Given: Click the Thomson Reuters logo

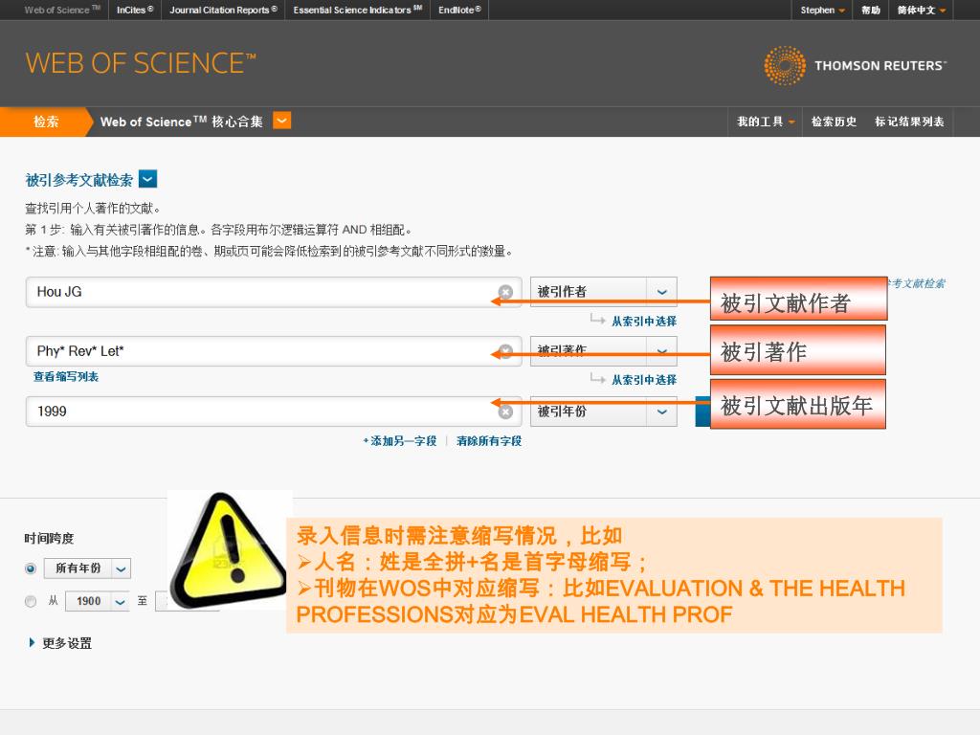Looking at the screenshot, I should pos(855,66).
